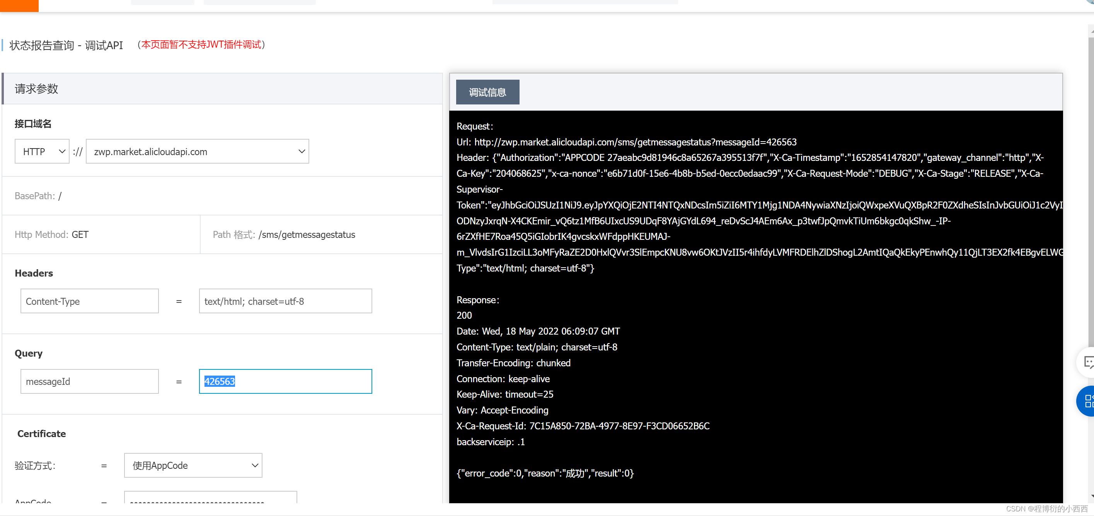1094x516 pixels.
Task: Click the Content-Type header name field
Action: click(x=89, y=301)
